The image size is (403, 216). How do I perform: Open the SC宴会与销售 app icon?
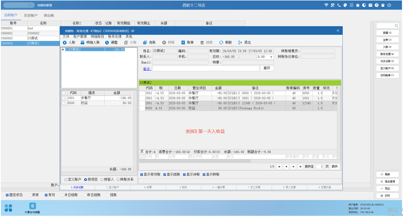pos(32,206)
